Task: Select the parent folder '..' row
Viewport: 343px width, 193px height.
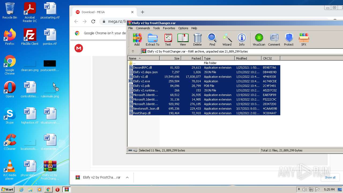Action: [204, 63]
